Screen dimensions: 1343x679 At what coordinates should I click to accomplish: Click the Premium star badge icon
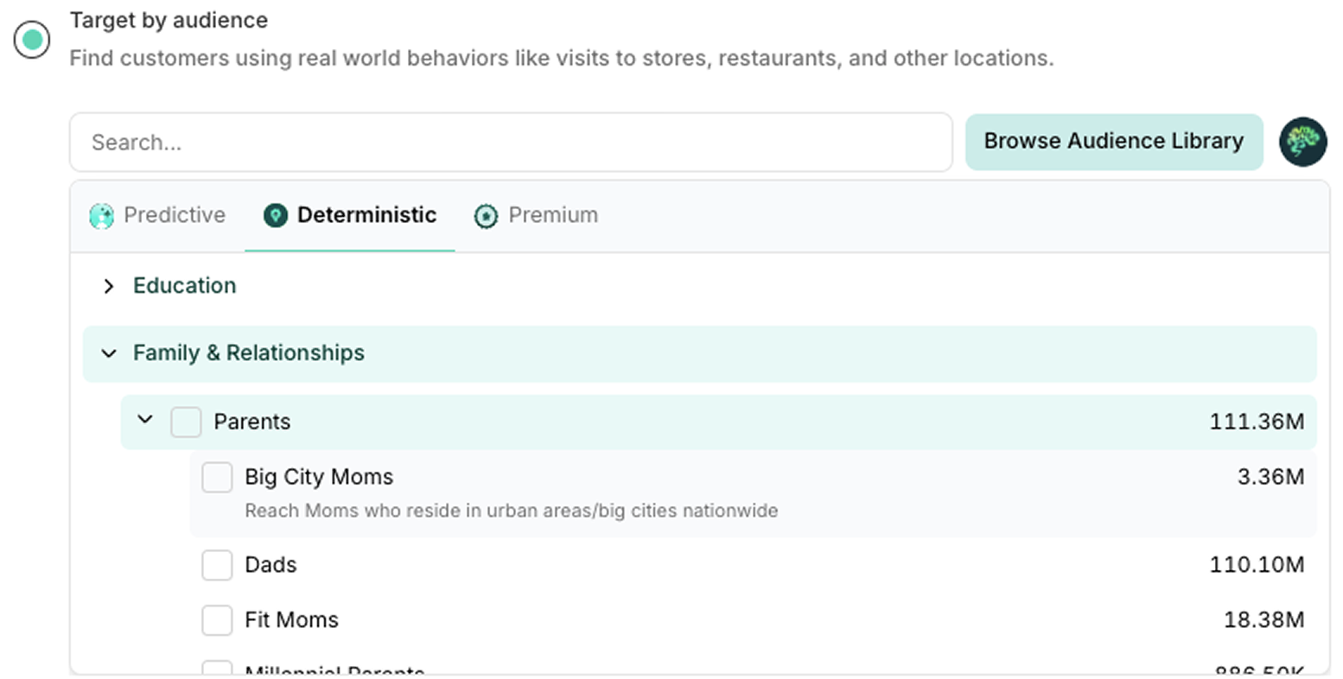click(x=487, y=216)
